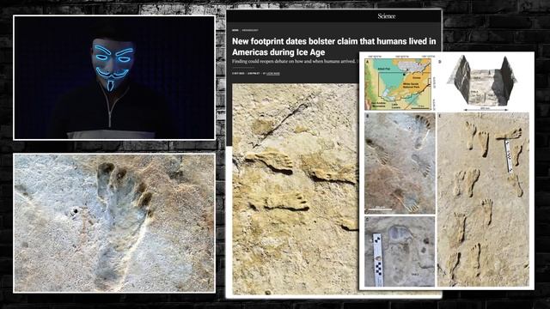Click figure panel C with vertical scale bar

pyautogui.click(x=400, y=251)
